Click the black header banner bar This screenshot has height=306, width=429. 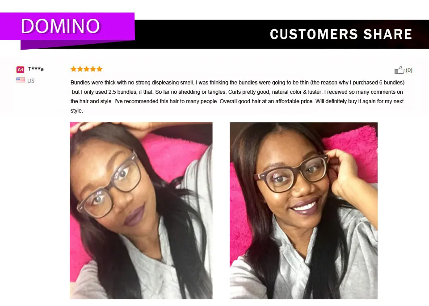coord(282,34)
